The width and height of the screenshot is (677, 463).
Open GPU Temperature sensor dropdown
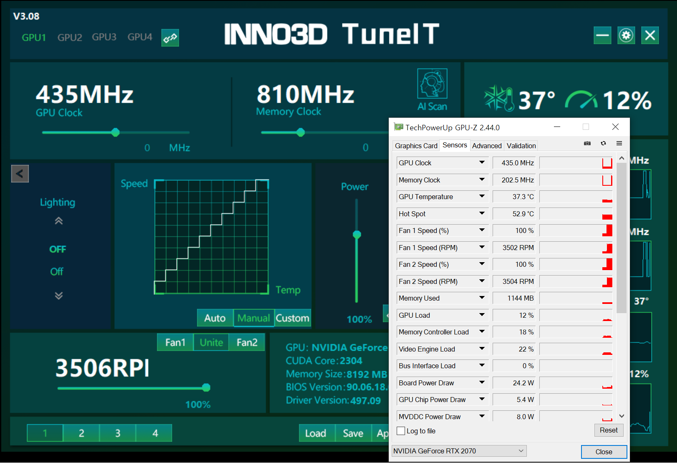[482, 197]
